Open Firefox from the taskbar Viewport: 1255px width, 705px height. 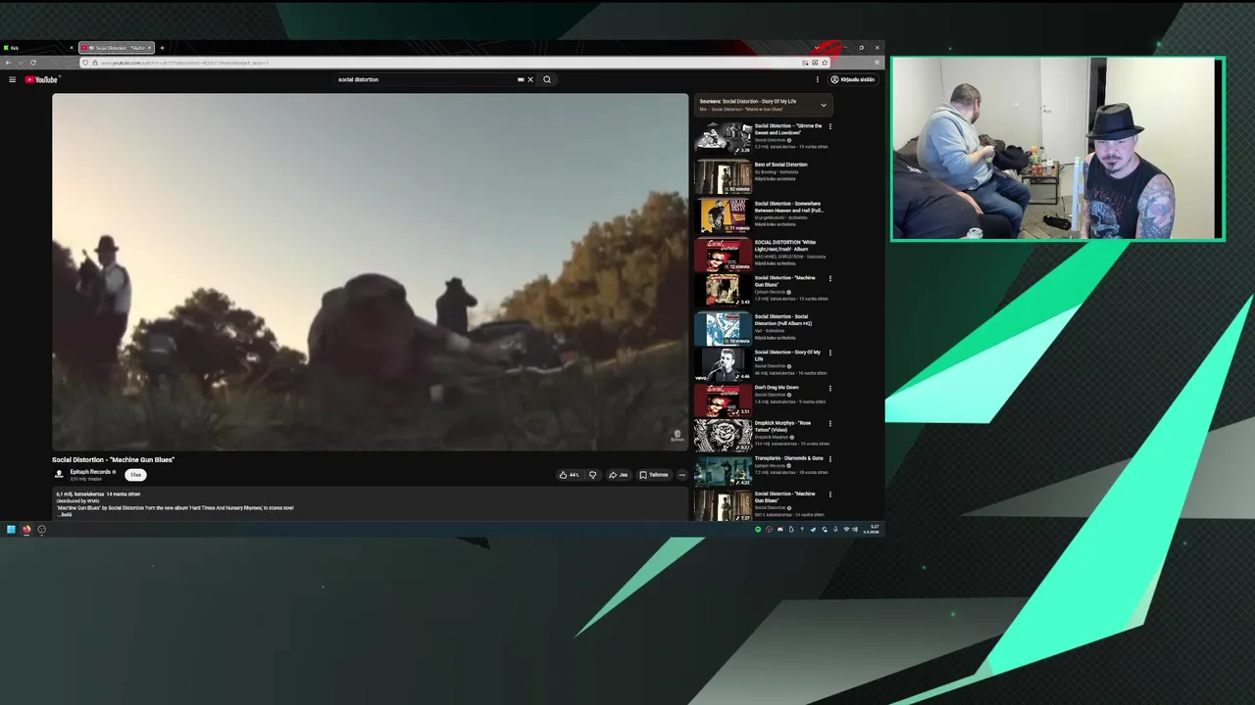tap(26, 530)
